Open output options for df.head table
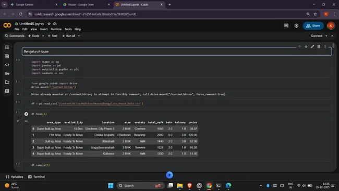The image size is (339, 191). point(26,121)
